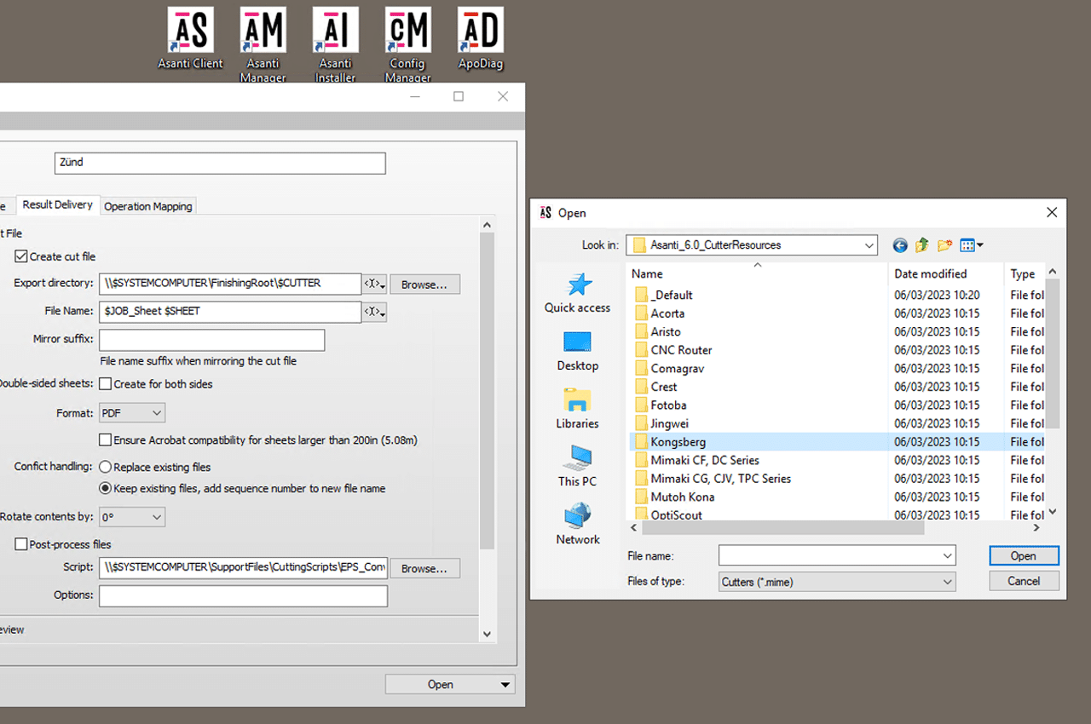Go back to the last folder visited
The width and height of the screenshot is (1091, 724).
point(900,245)
